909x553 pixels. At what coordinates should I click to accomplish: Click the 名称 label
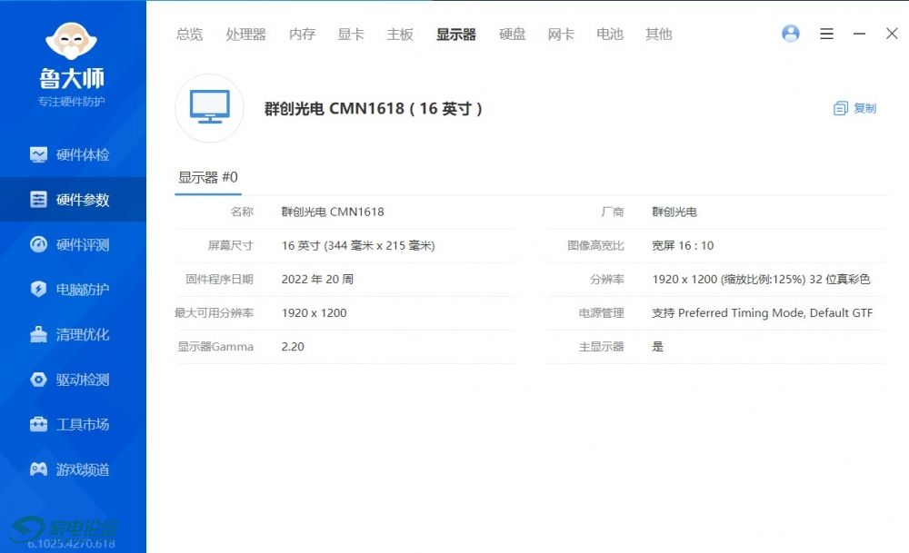(242, 212)
